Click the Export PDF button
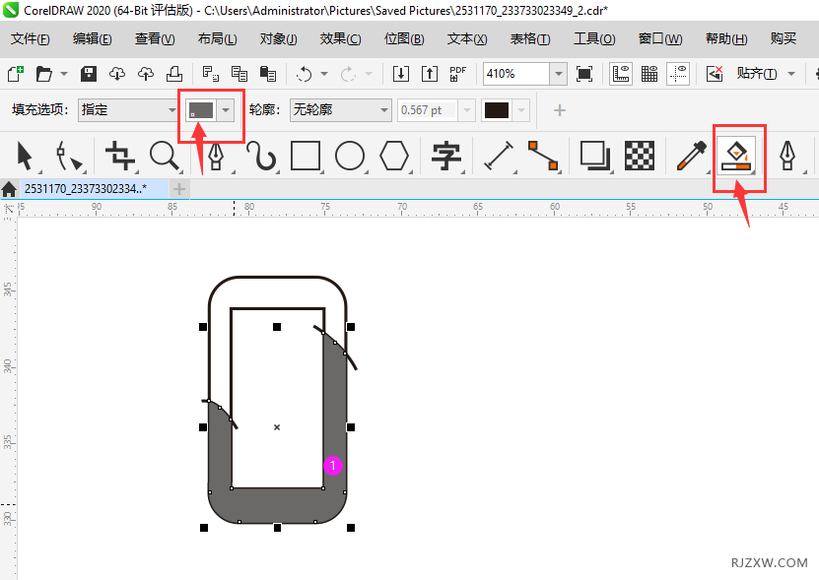 pyautogui.click(x=457, y=73)
